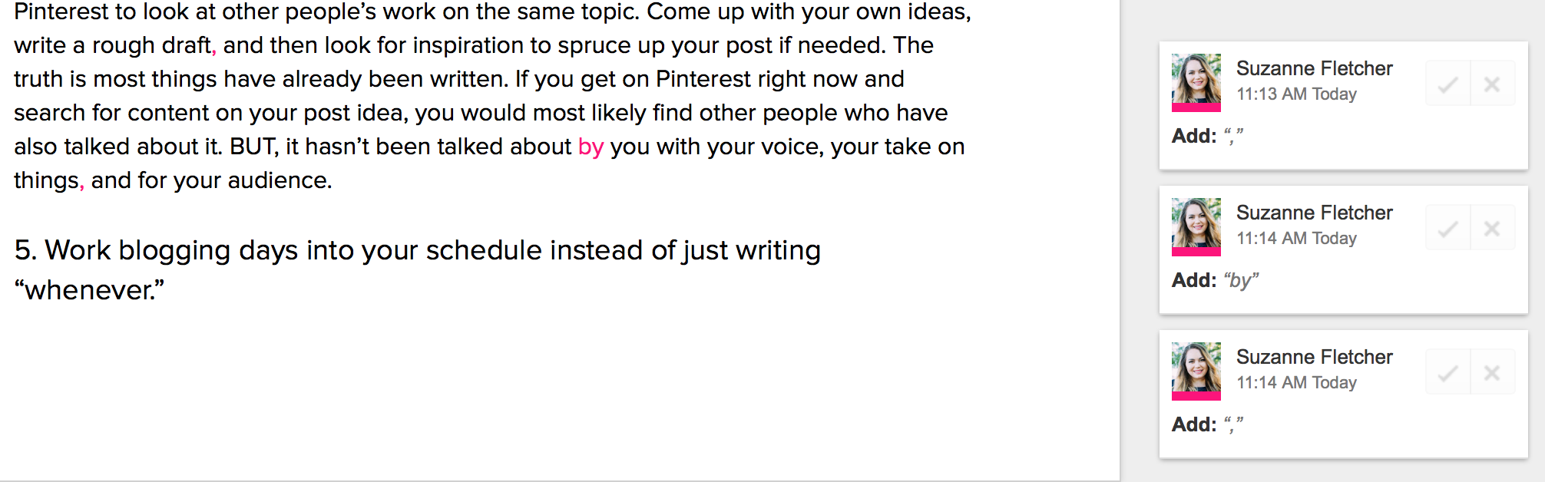Reject the 11:13 AM comma suggestion
The height and width of the screenshot is (482, 1545).
tap(1492, 84)
